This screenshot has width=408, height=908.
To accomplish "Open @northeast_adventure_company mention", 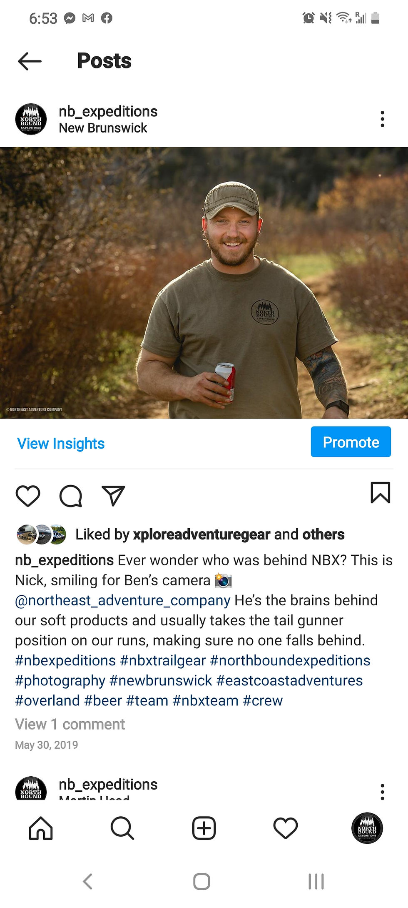I will [123, 601].
